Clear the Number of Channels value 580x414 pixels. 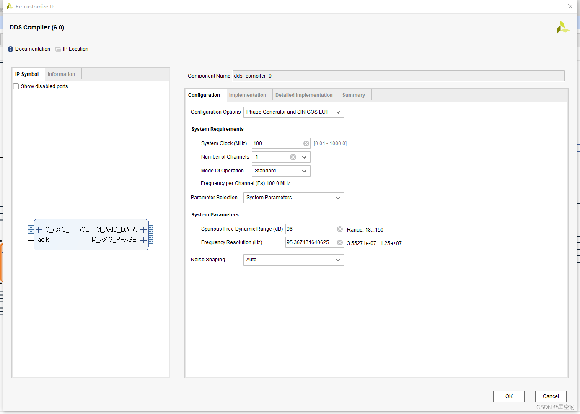point(293,157)
